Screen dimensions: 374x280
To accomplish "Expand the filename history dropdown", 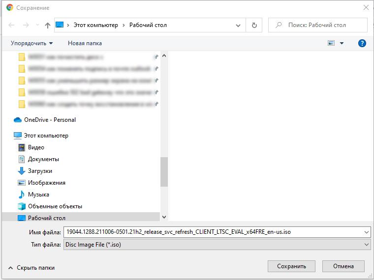I will point(367,232).
